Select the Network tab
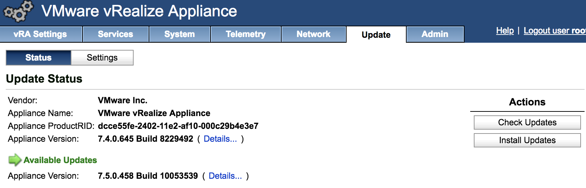The height and width of the screenshot is (188, 586). tap(313, 34)
